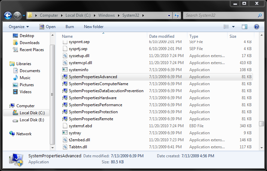
Task: Click file list scrollbar up arrow
Action: 262,35
